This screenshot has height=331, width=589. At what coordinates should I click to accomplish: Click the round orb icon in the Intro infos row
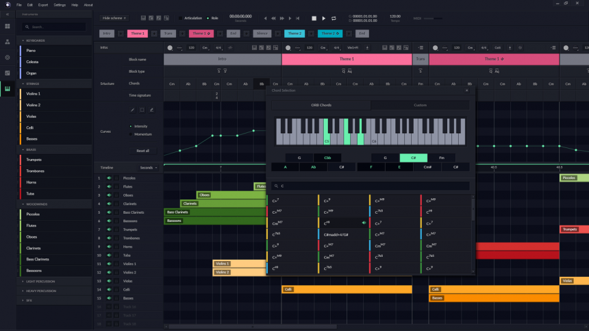click(x=170, y=48)
